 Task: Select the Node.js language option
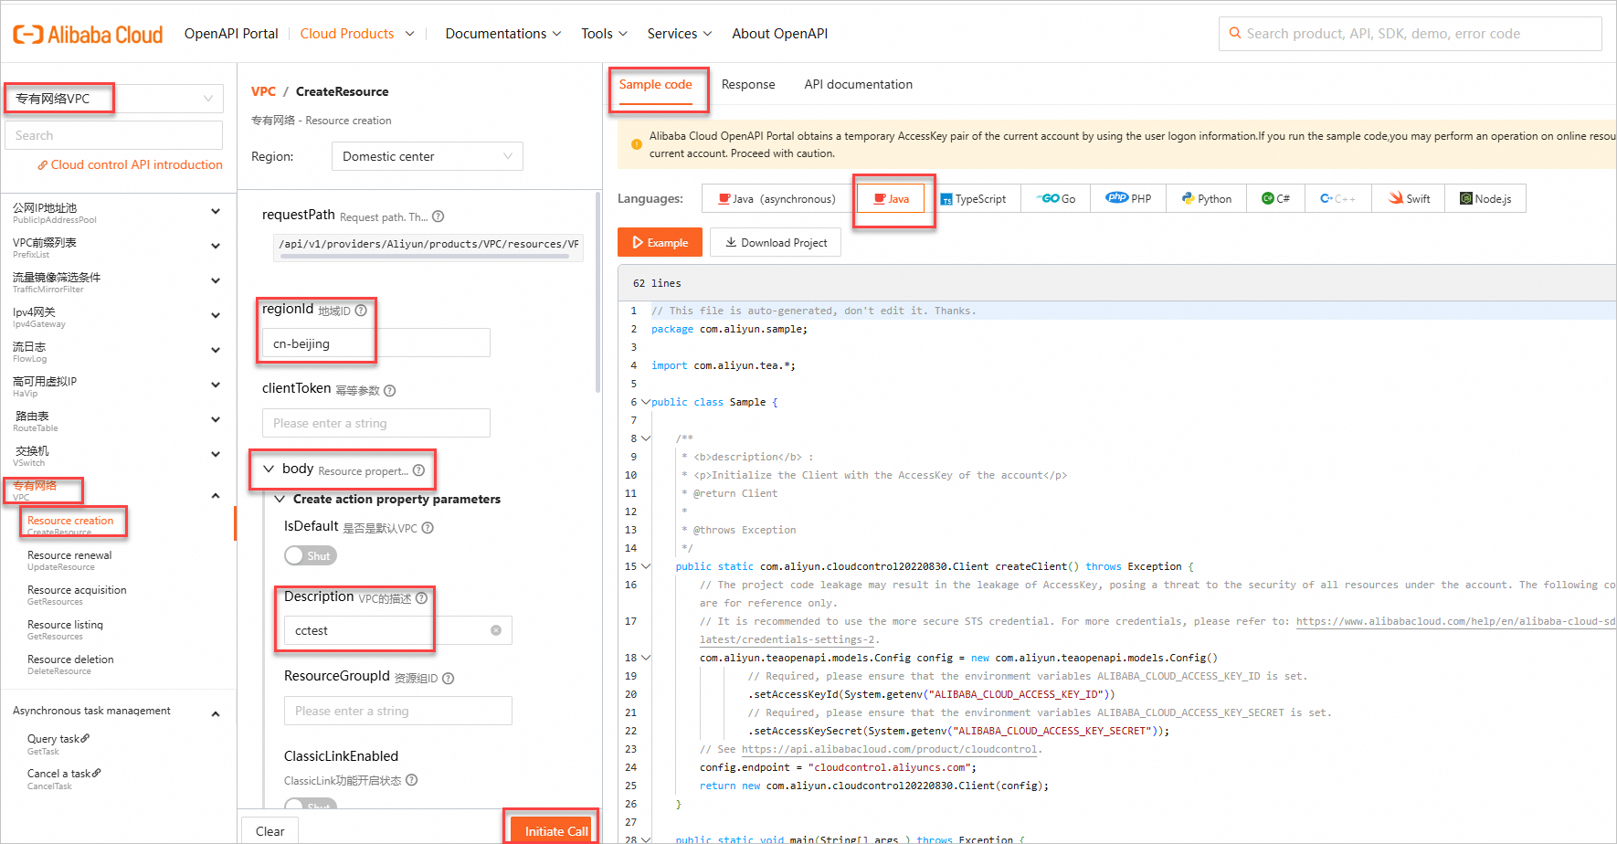pyautogui.click(x=1485, y=198)
